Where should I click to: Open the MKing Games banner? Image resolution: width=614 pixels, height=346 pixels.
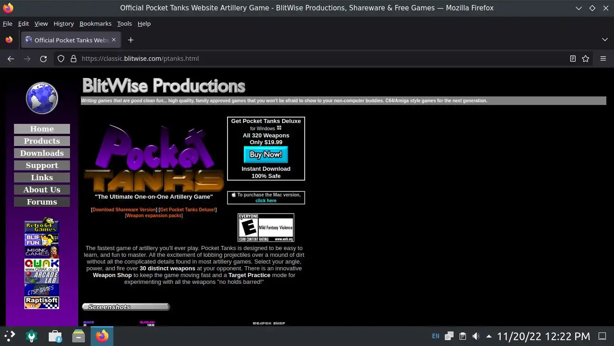click(42, 252)
